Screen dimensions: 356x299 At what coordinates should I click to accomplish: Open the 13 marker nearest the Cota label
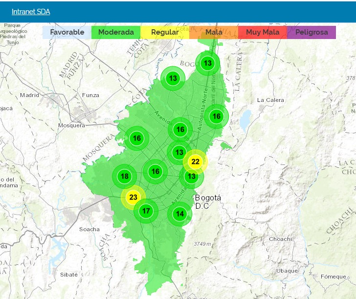173,79
